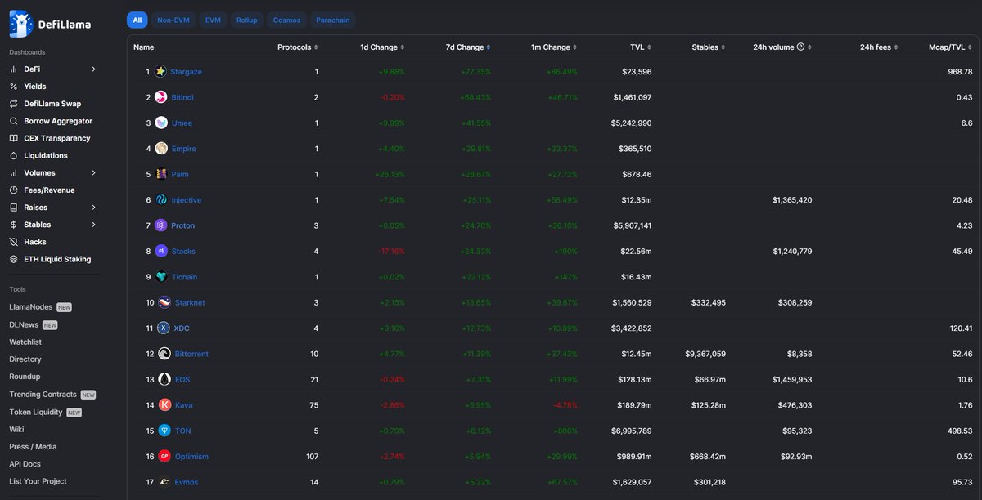Click TON 1m change +808%
This screenshot has height=500, width=982.
pyautogui.click(x=564, y=431)
